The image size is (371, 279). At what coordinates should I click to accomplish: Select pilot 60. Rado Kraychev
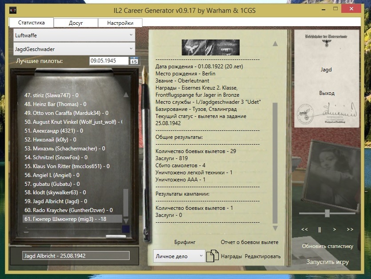pos(69,210)
